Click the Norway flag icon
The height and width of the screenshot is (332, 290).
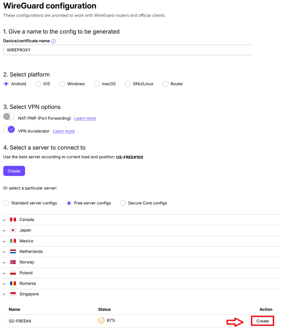[x=13, y=262]
